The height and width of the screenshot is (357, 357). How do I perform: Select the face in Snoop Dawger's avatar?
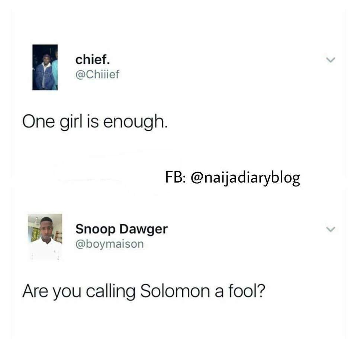click(47, 228)
